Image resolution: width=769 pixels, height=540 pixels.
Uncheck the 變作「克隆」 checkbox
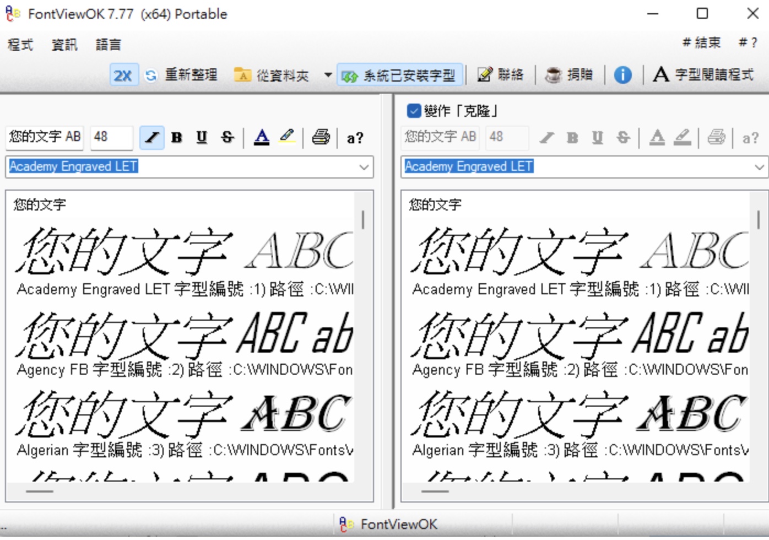pyautogui.click(x=414, y=111)
